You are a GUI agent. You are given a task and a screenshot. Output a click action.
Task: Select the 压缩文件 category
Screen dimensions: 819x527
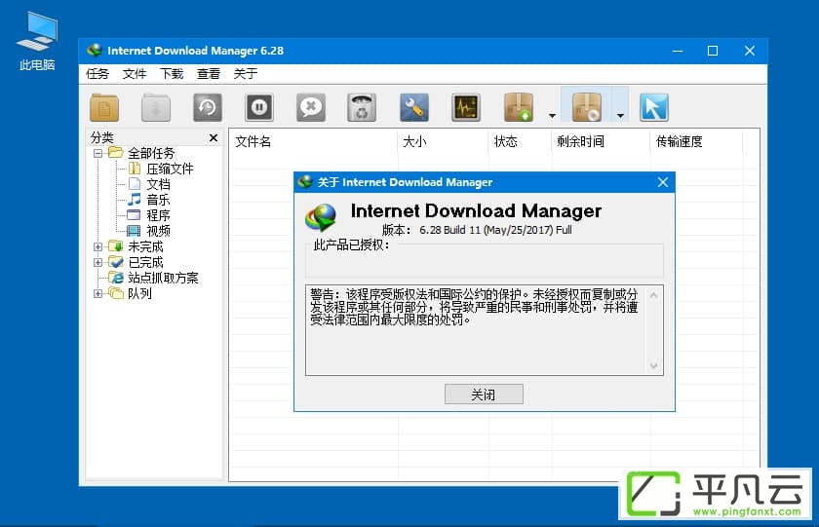tap(170, 169)
